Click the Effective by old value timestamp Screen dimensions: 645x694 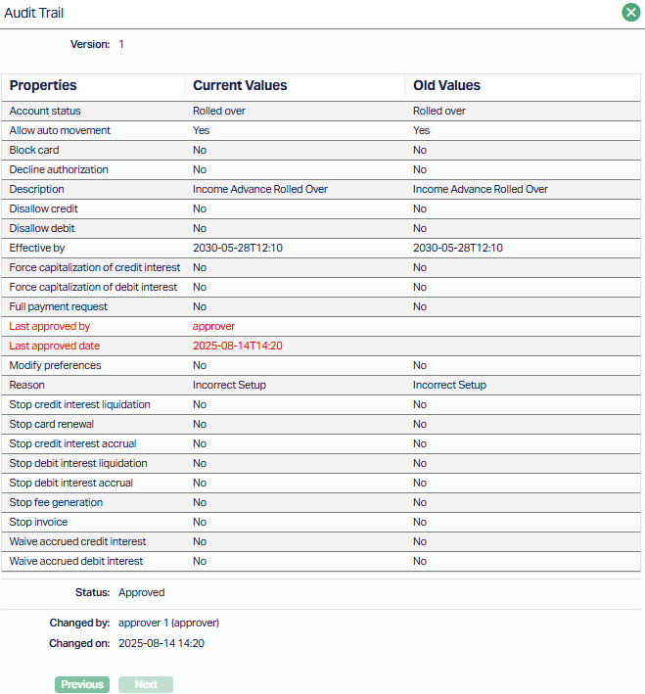(458, 248)
